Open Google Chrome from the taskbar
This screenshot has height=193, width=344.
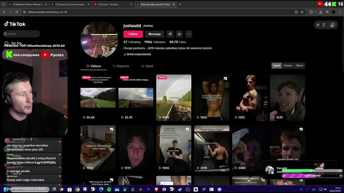(x=77, y=190)
